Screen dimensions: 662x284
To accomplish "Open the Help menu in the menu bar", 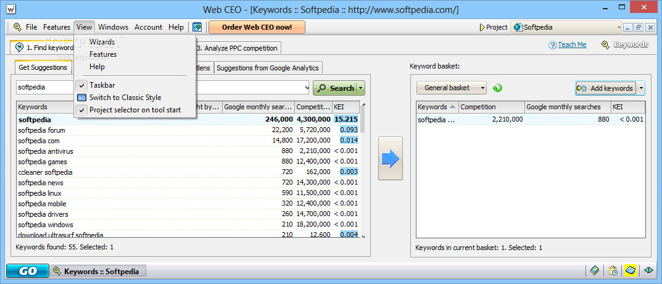I will click(x=176, y=27).
